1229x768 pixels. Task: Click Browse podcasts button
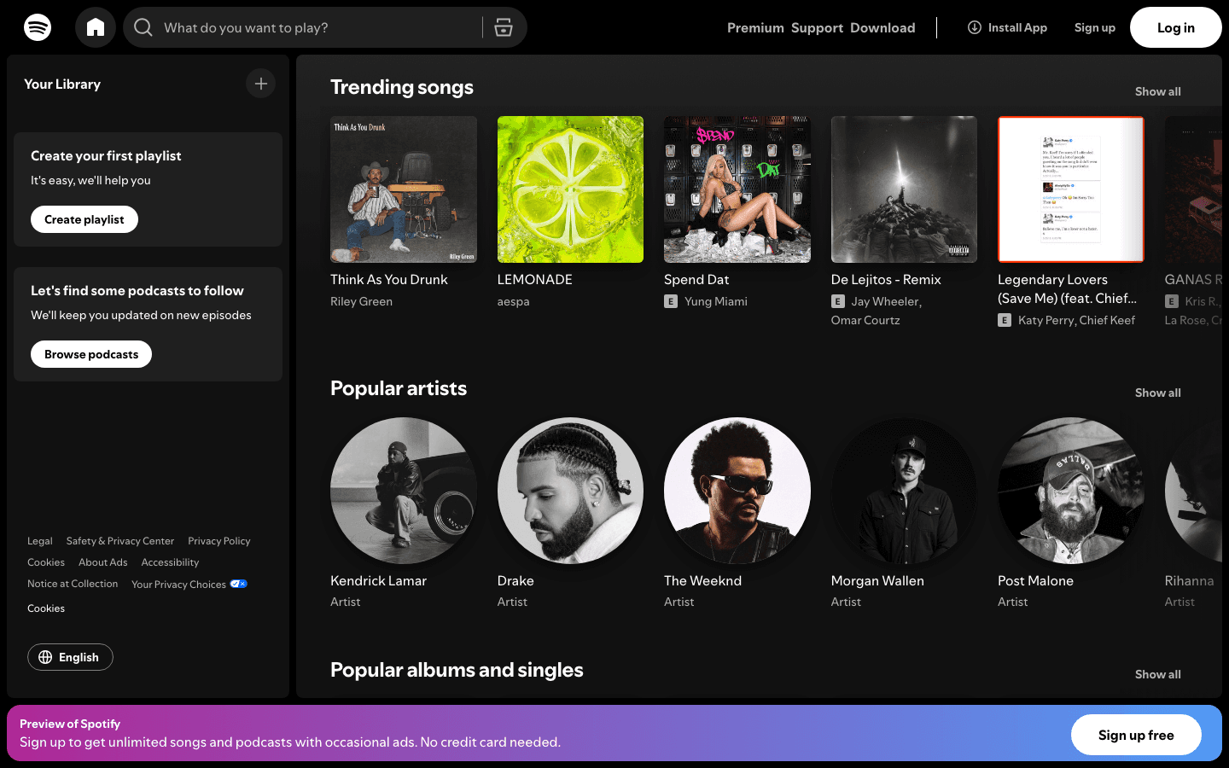91,354
